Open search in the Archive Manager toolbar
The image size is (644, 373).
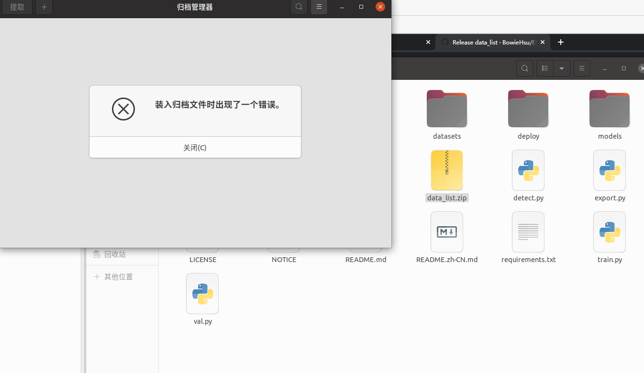pyautogui.click(x=299, y=7)
